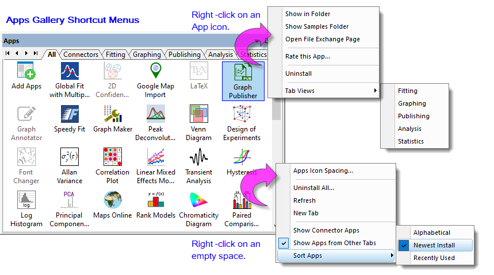The height and width of the screenshot is (275, 494).
Task: Expand the Sort Apps submenu
Action: [x=335, y=255]
